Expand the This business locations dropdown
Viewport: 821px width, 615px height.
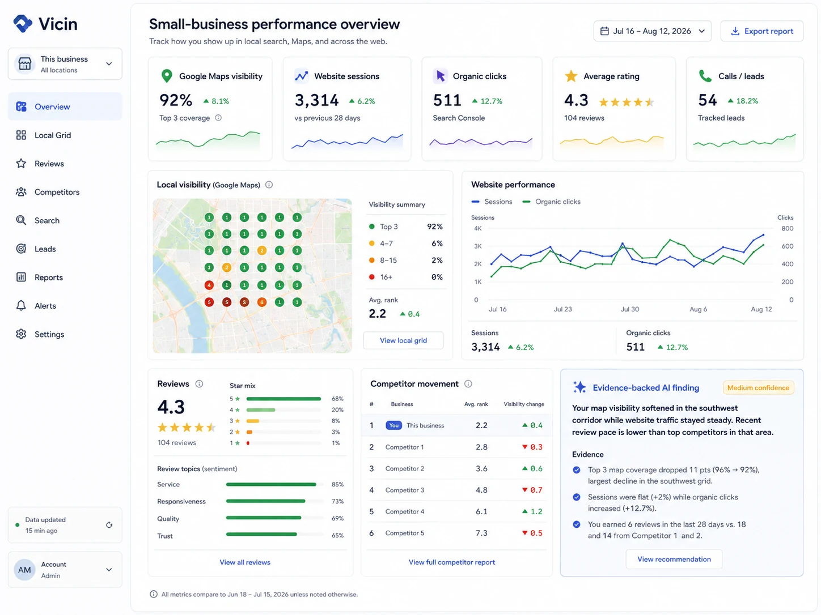(65, 64)
